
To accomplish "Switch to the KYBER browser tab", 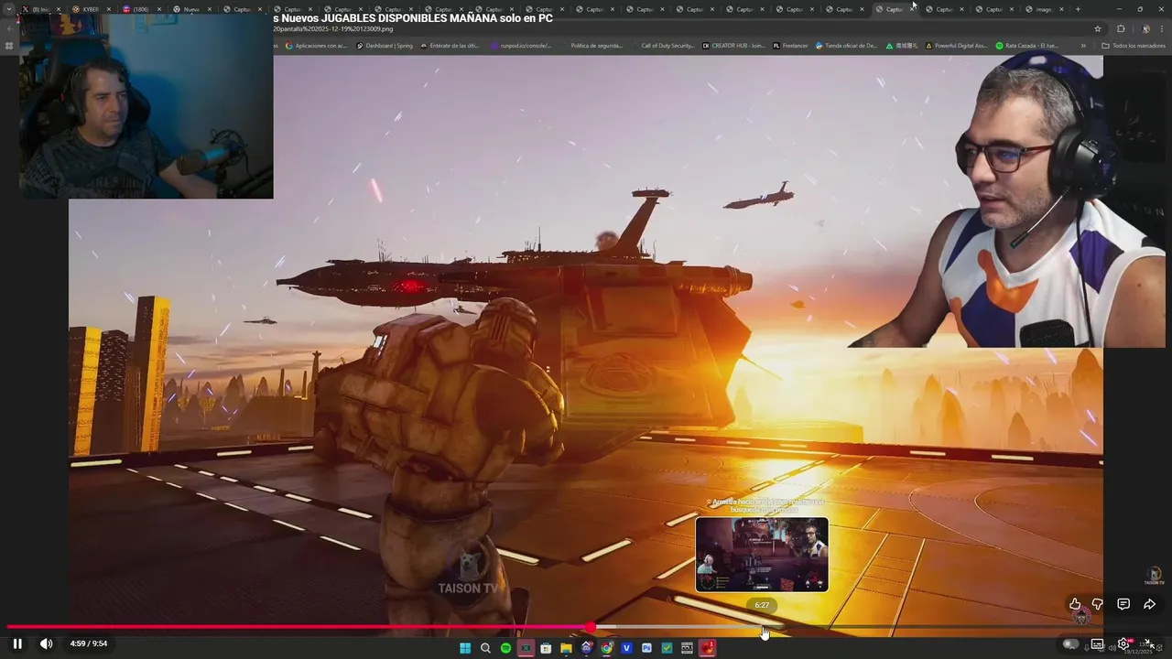I will 91,9.
